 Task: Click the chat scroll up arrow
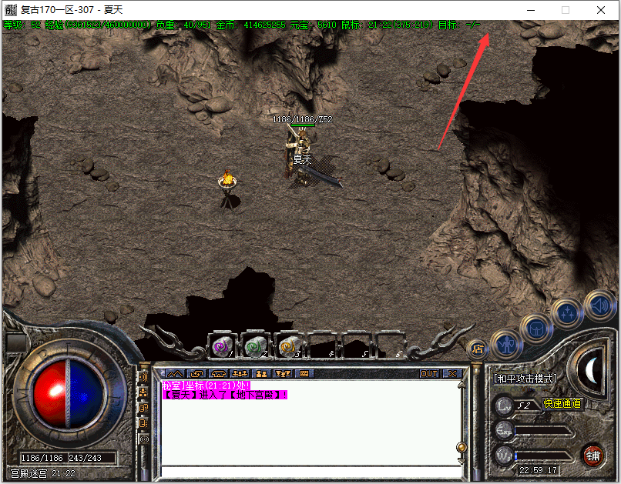(x=461, y=385)
